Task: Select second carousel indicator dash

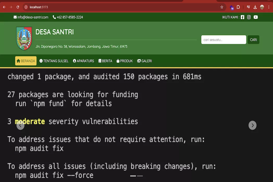Action: pos(140,176)
